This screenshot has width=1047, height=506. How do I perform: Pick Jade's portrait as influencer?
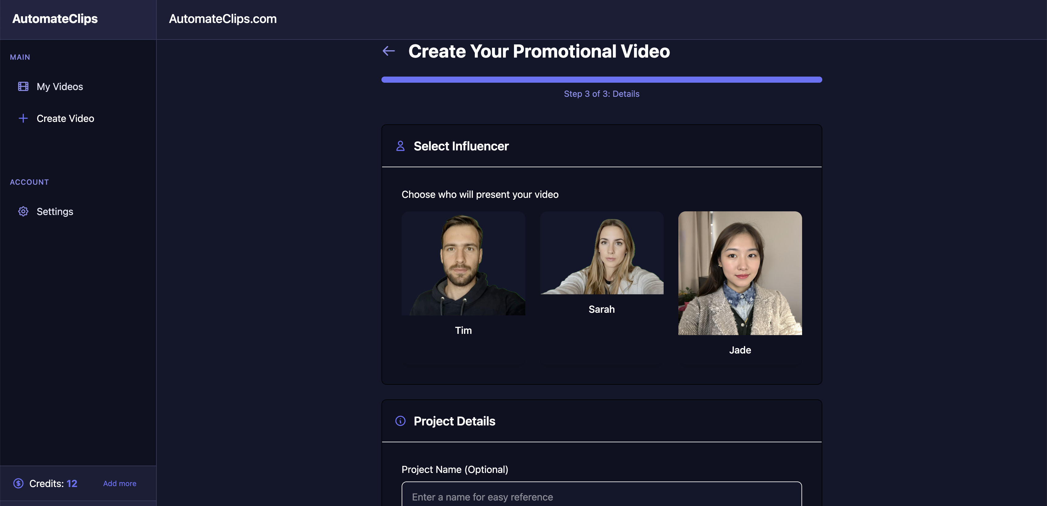[740, 273]
